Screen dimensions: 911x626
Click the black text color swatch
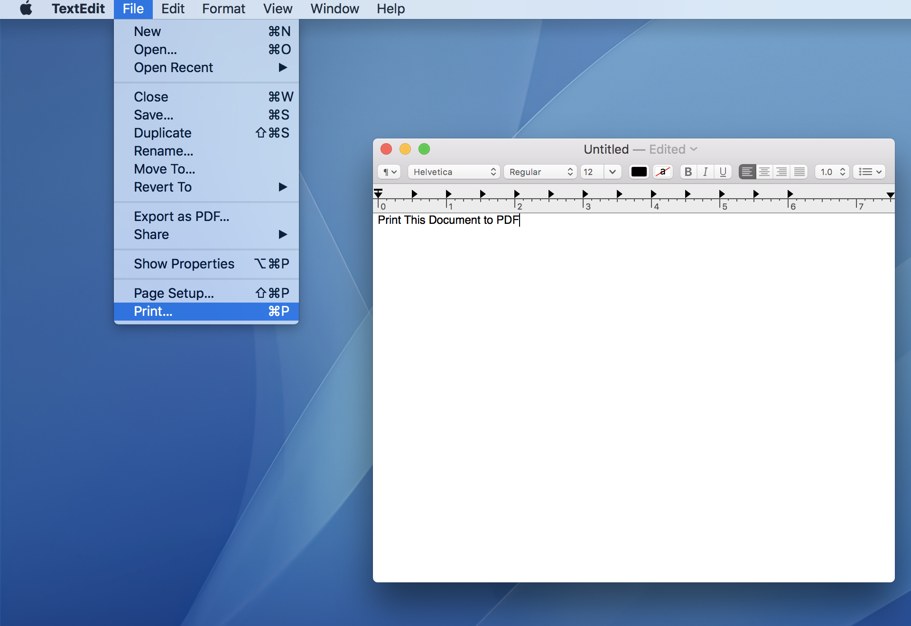[x=639, y=172]
